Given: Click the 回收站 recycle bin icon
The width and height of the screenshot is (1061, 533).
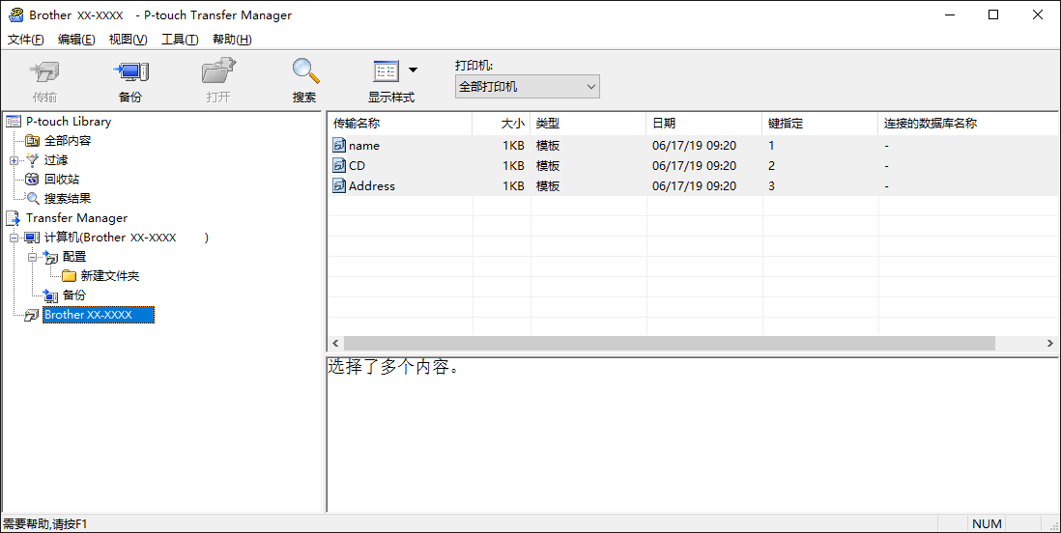Looking at the screenshot, I should [33, 180].
